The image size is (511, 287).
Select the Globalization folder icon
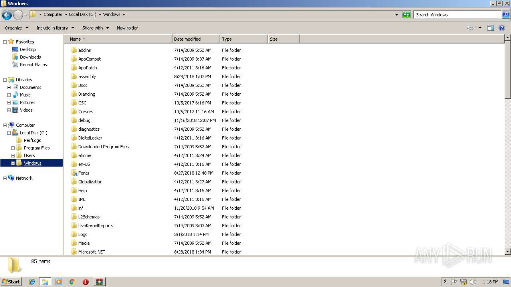(74, 182)
